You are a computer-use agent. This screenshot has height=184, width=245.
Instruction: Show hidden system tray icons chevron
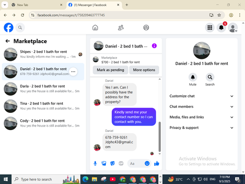pyautogui.click(x=188, y=179)
